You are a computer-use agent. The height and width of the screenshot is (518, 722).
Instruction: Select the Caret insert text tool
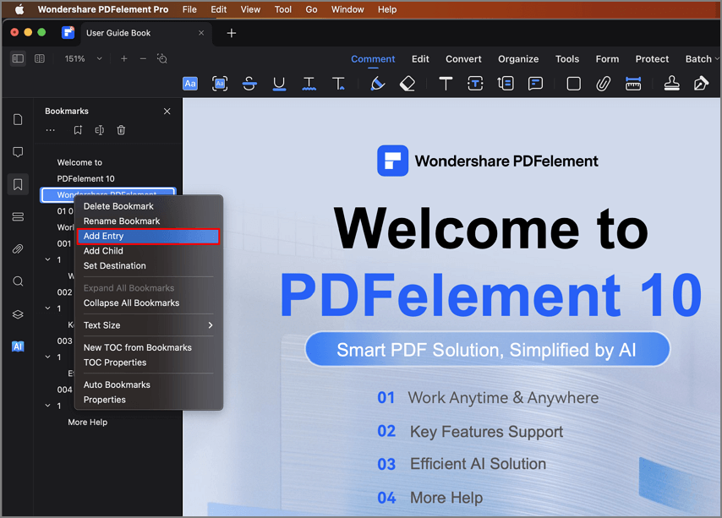click(x=338, y=84)
